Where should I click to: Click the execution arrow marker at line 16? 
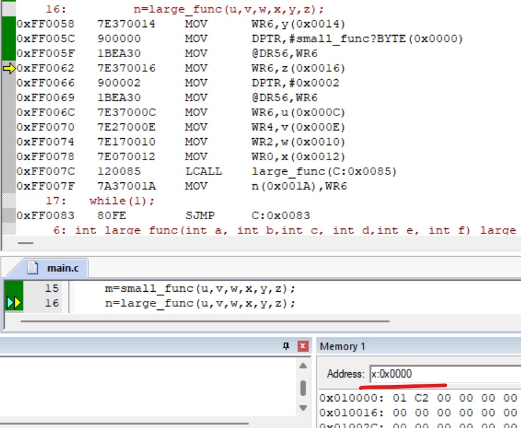tap(14, 303)
